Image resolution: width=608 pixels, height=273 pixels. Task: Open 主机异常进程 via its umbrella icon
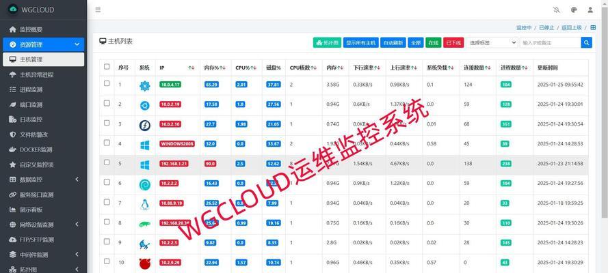[13, 74]
